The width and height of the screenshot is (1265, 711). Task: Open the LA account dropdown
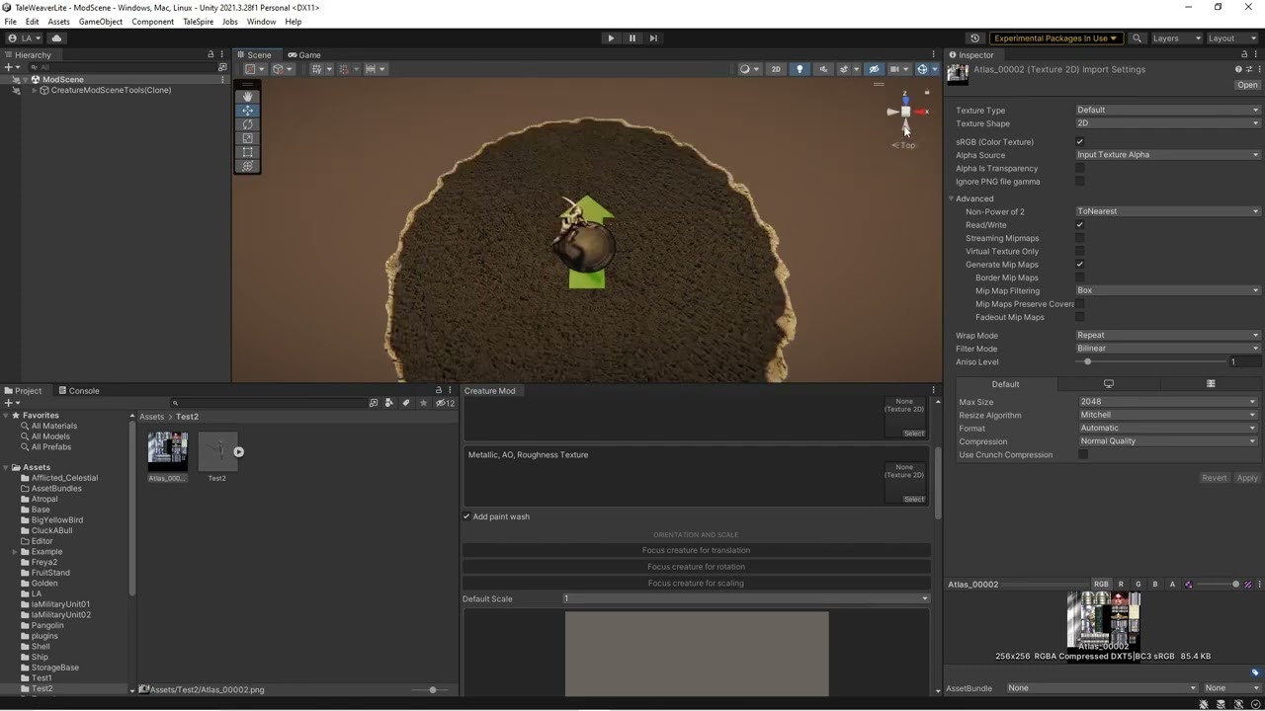(26, 39)
